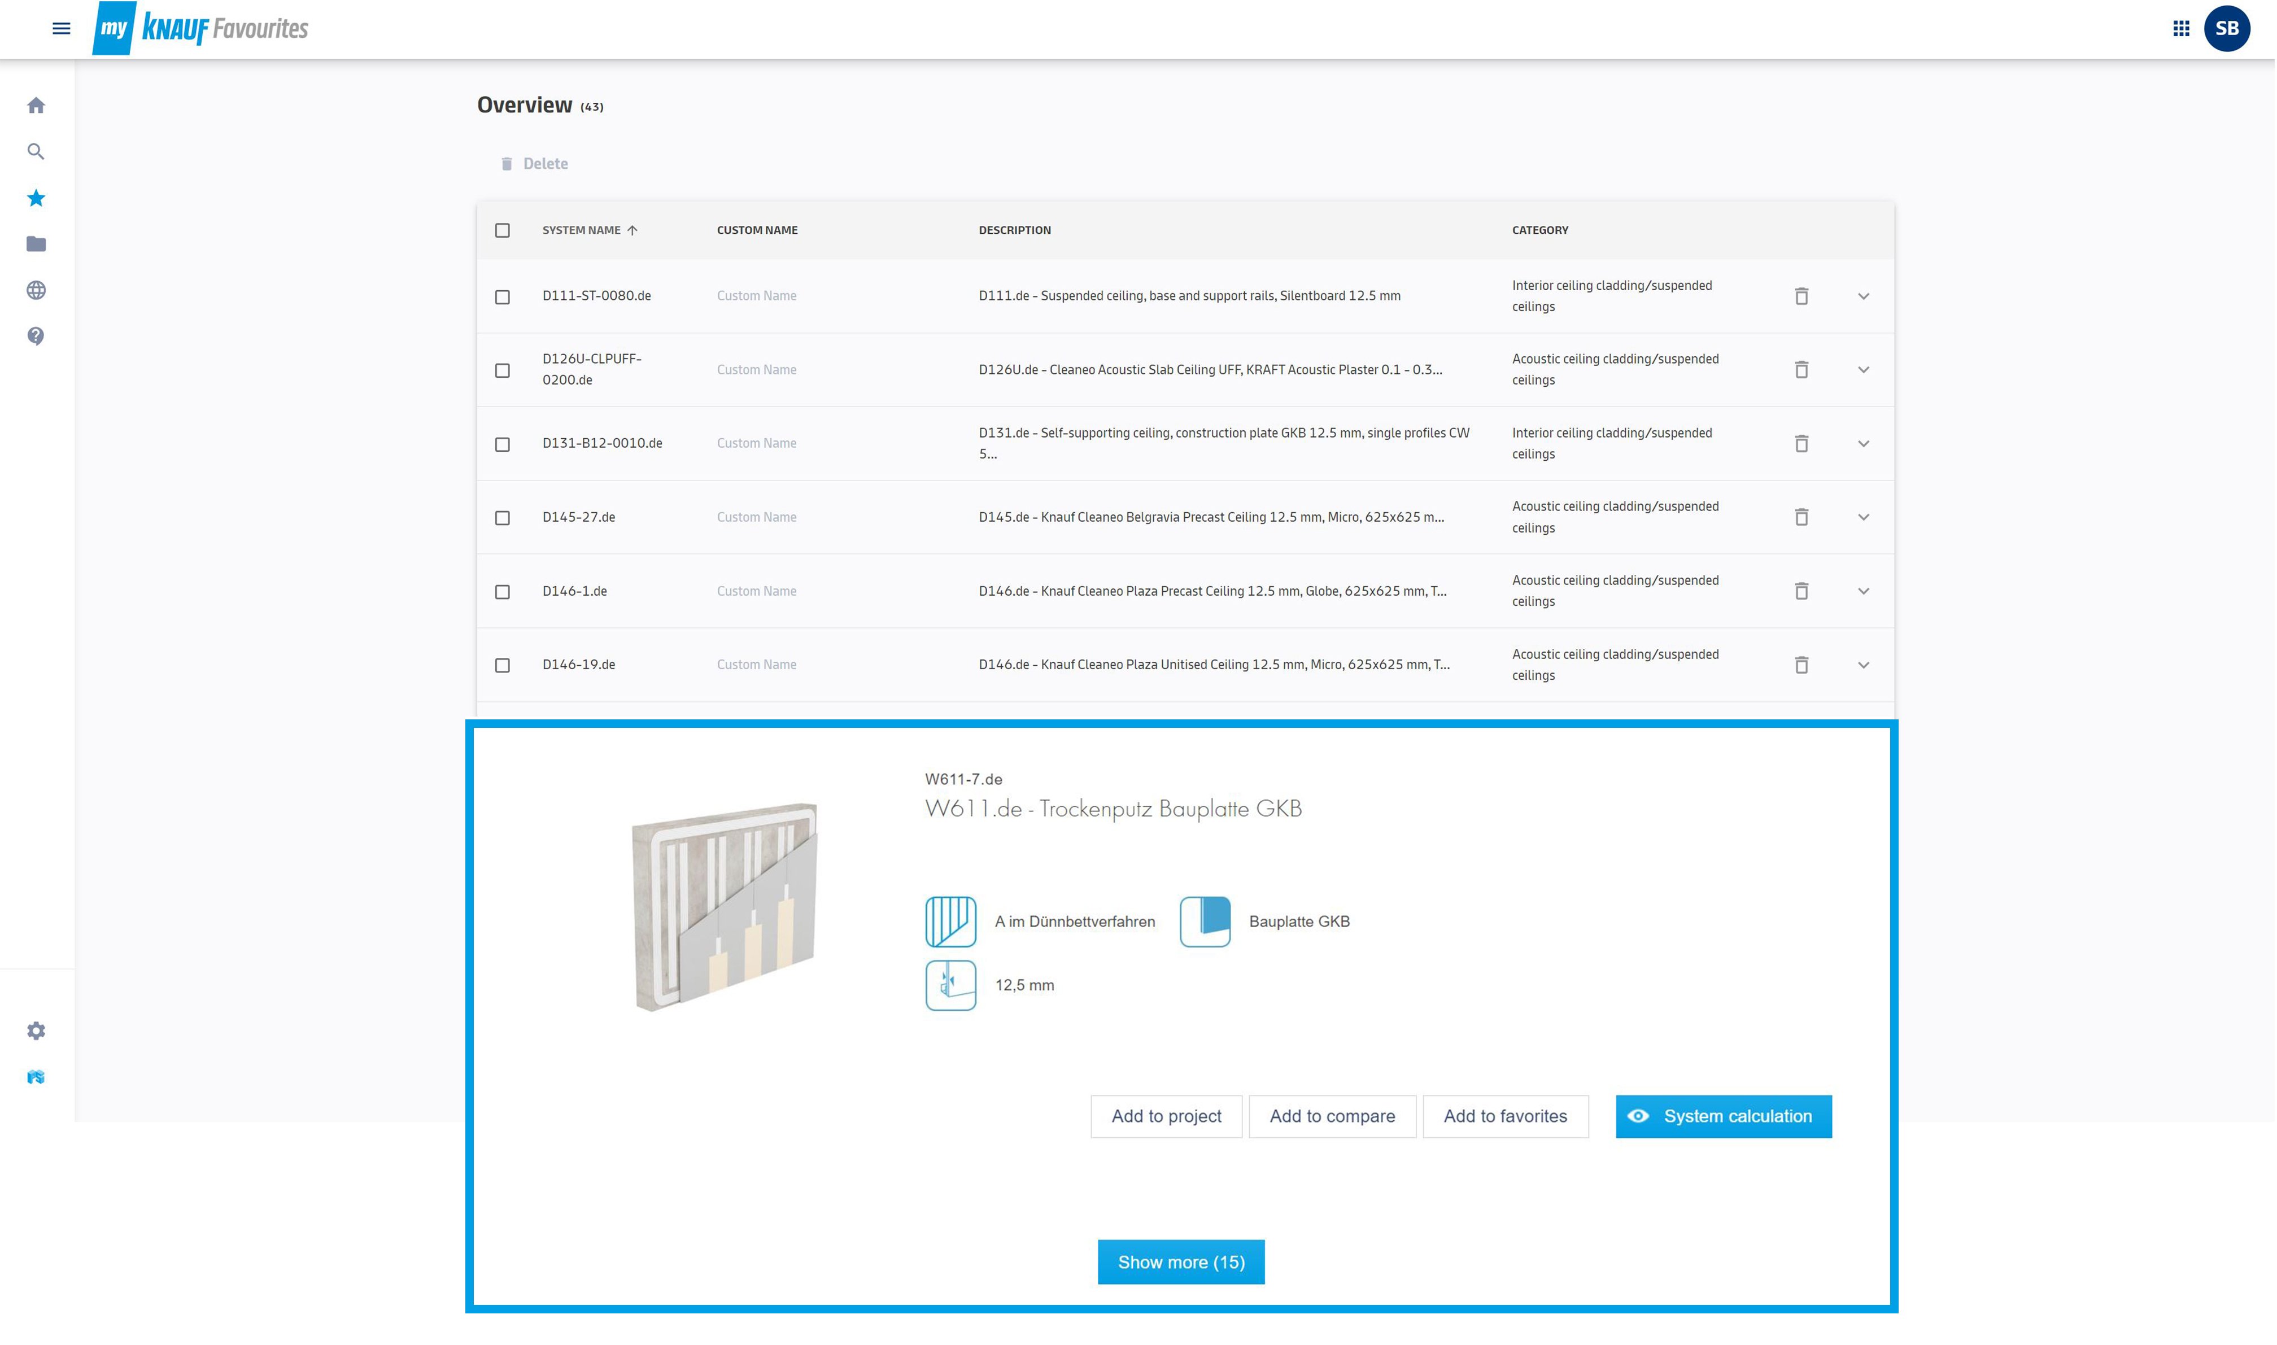Select the D126U-CLPUFF-0200.de checkbox
This screenshot has height=1345, width=2277.
point(503,370)
